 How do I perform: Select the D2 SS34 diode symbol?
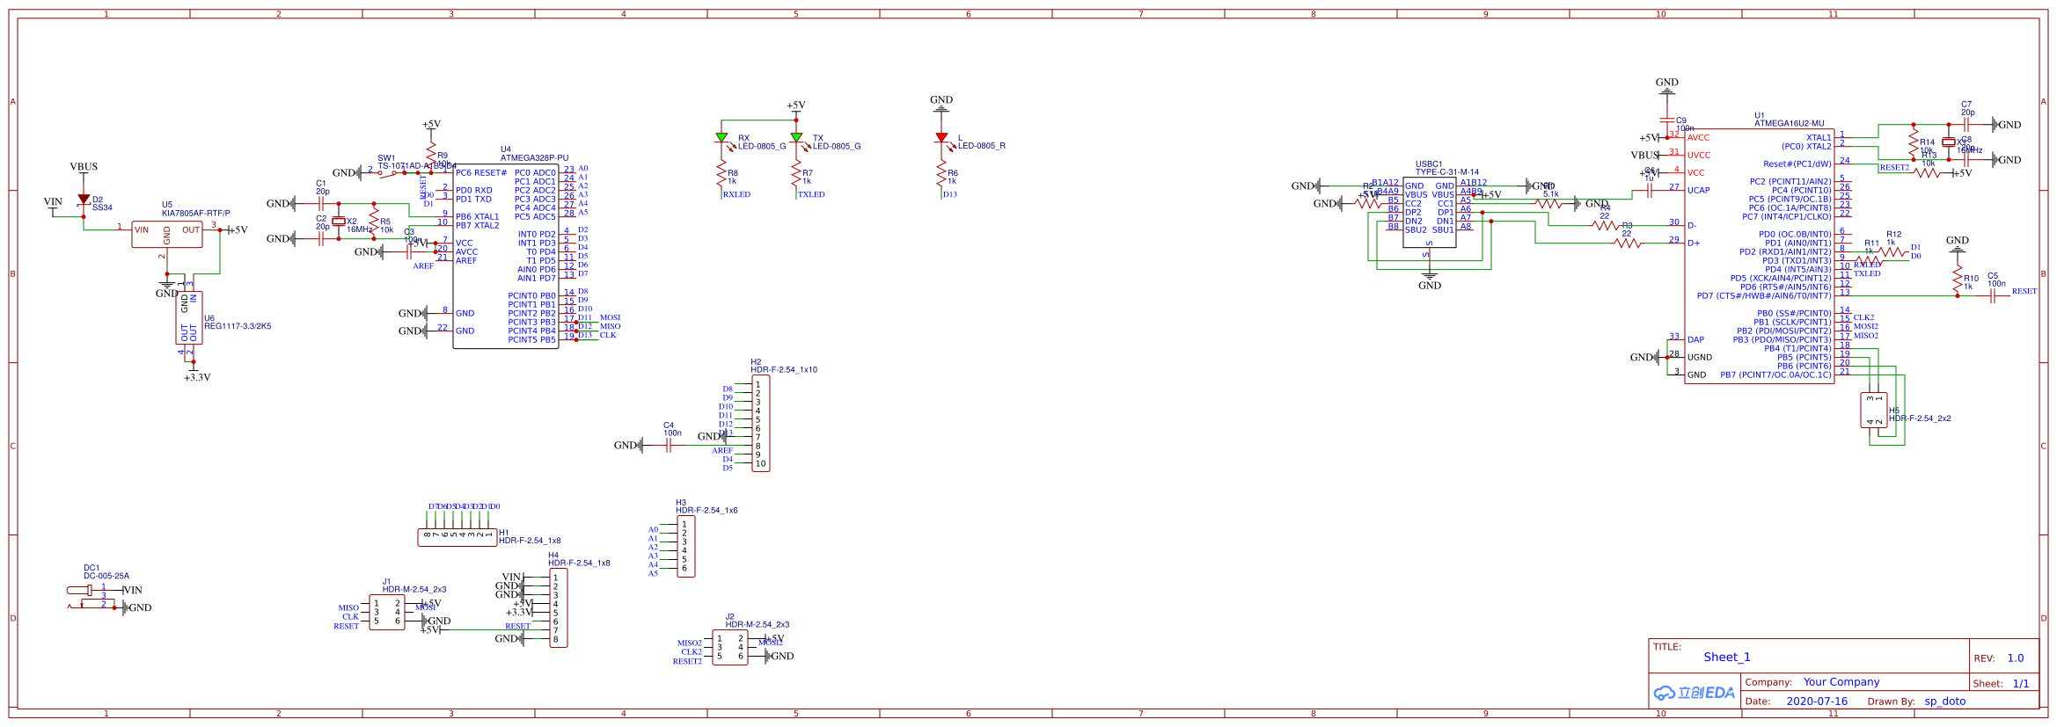(x=84, y=200)
